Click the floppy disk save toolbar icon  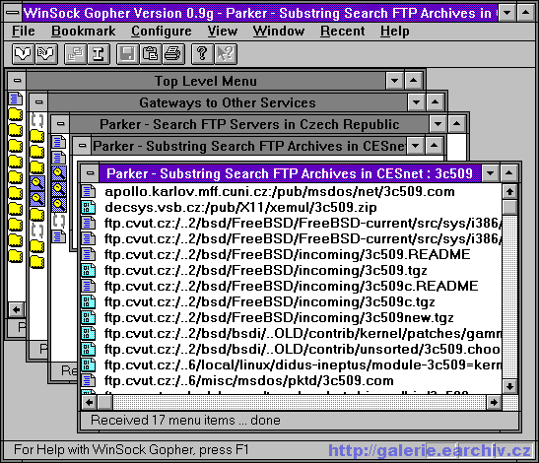(127, 54)
